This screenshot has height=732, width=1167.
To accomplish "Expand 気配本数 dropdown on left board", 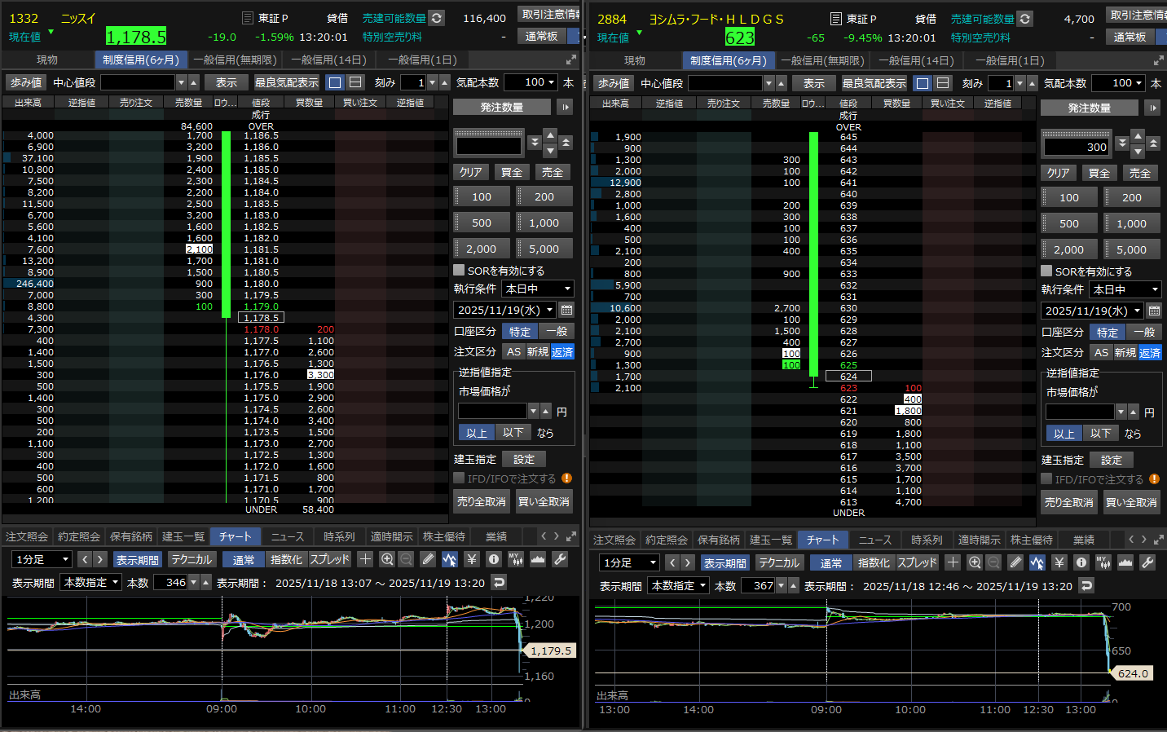I will [x=530, y=82].
